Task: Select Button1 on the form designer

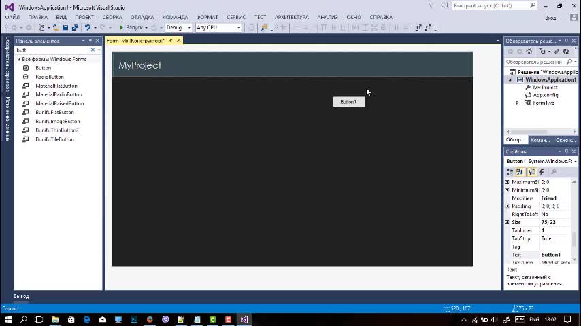Action: click(349, 102)
